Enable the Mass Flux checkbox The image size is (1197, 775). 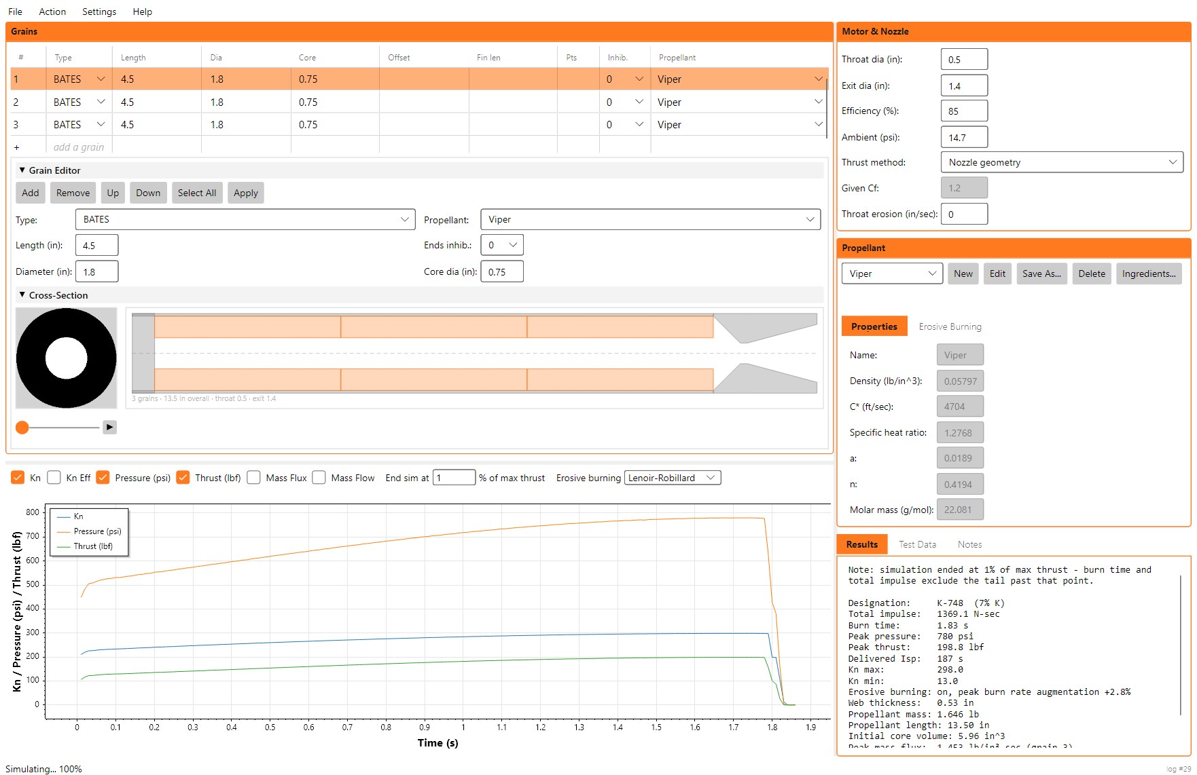pos(254,478)
